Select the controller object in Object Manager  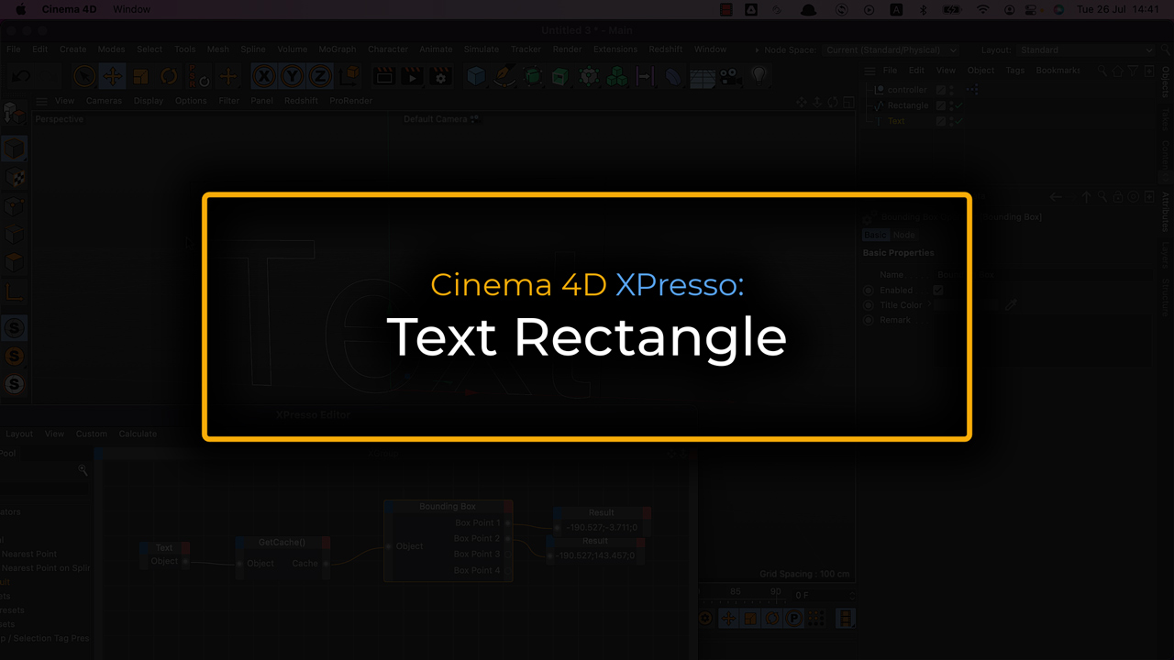click(x=907, y=90)
